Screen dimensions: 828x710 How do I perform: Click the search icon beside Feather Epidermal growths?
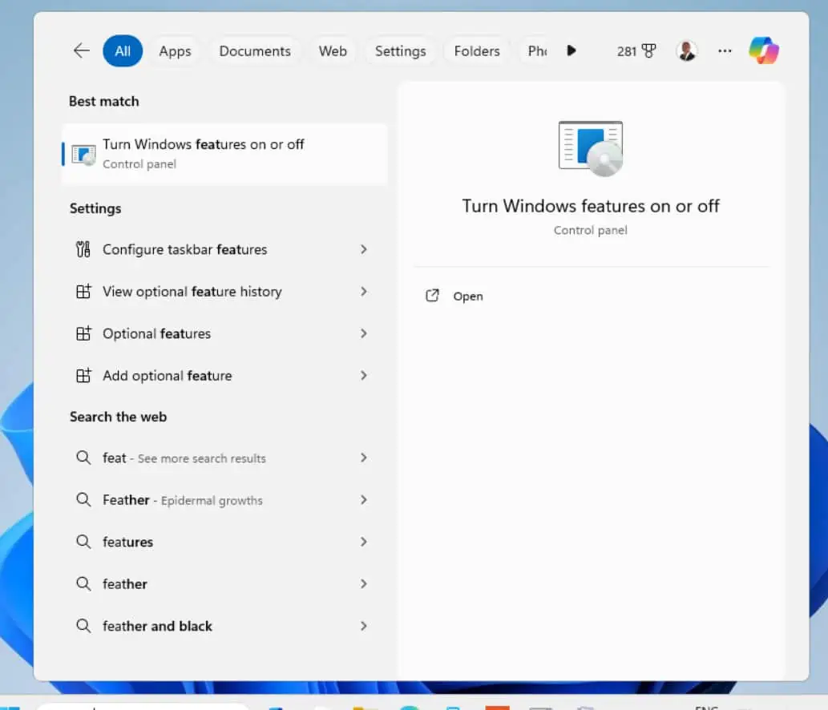[83, 499]
